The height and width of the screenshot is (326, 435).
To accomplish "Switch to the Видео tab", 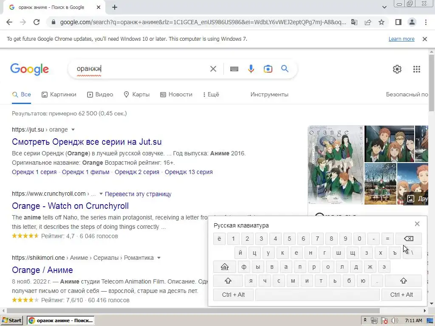I will [x=100, y=95].
